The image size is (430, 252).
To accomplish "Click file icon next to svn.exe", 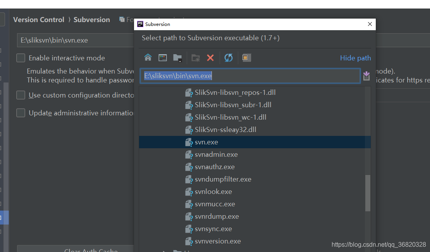I will pos(189,142).
